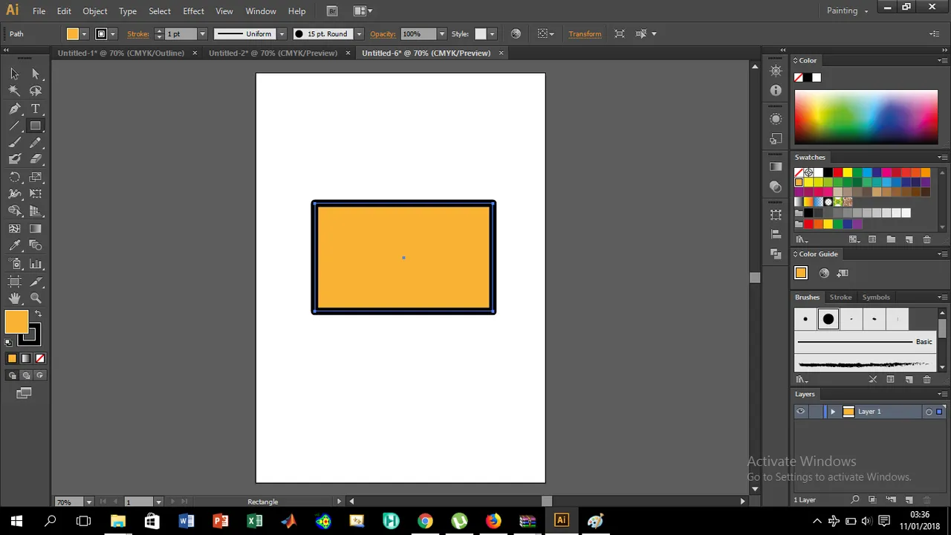Image resolution: width=951 pixels, height=535 pixels.
Task: Switch to the Stroke panel tab
Action: tap(840, 297)
